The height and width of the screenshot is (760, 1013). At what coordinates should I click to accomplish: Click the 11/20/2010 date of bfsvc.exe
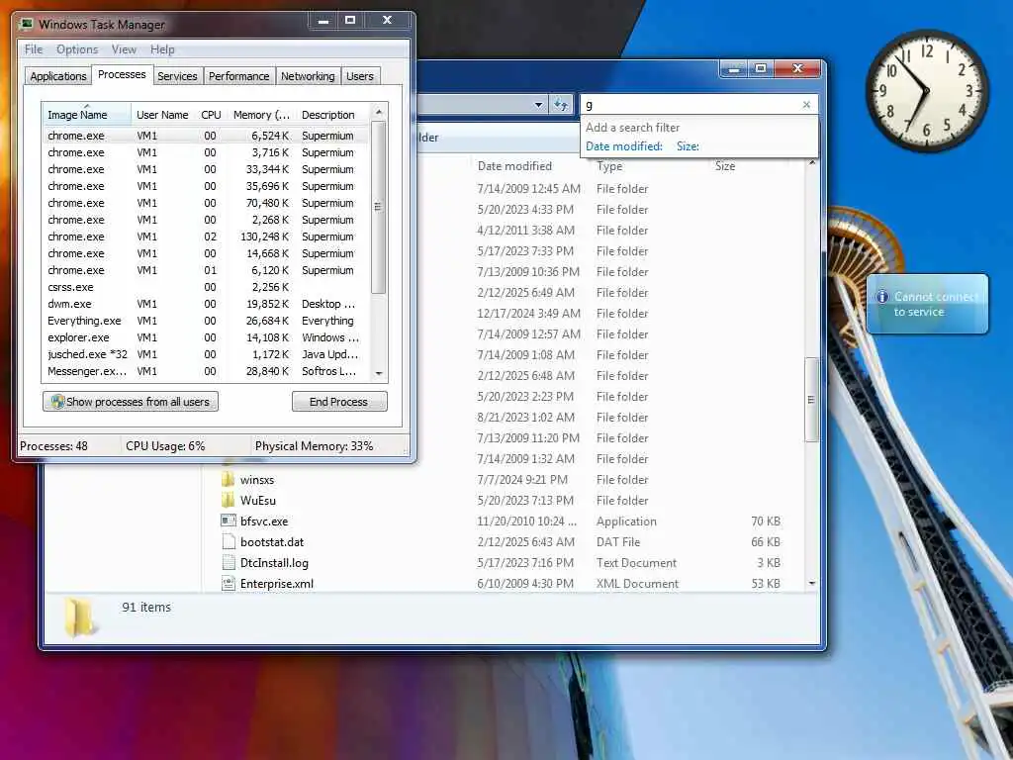tap(526, 521)
